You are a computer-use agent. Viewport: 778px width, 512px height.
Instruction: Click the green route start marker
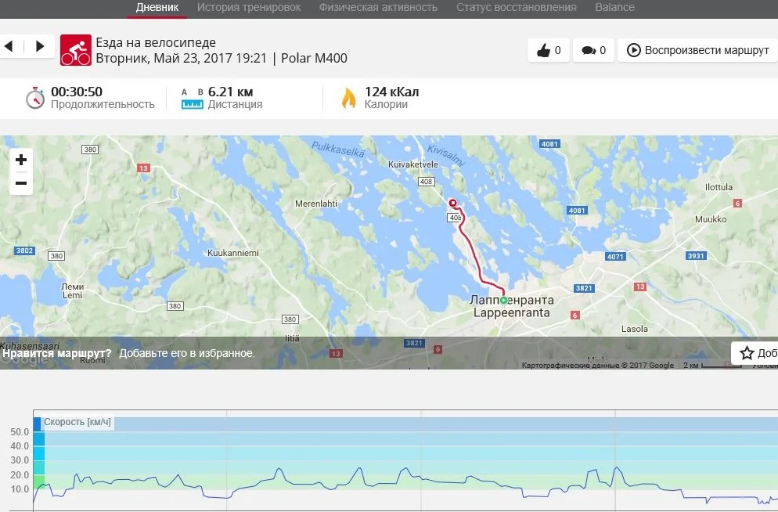click(503, 300)
